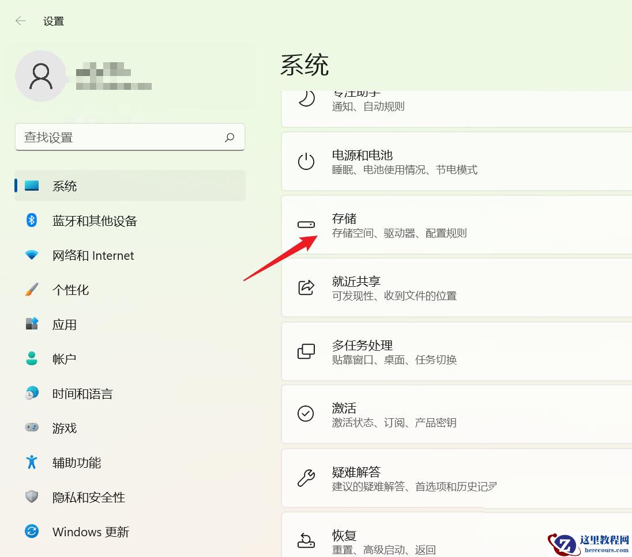Click the 电源和电池 power icon
Image resolution: width=632 pixels, height=557 pixels.
click(x=306, y=161)
